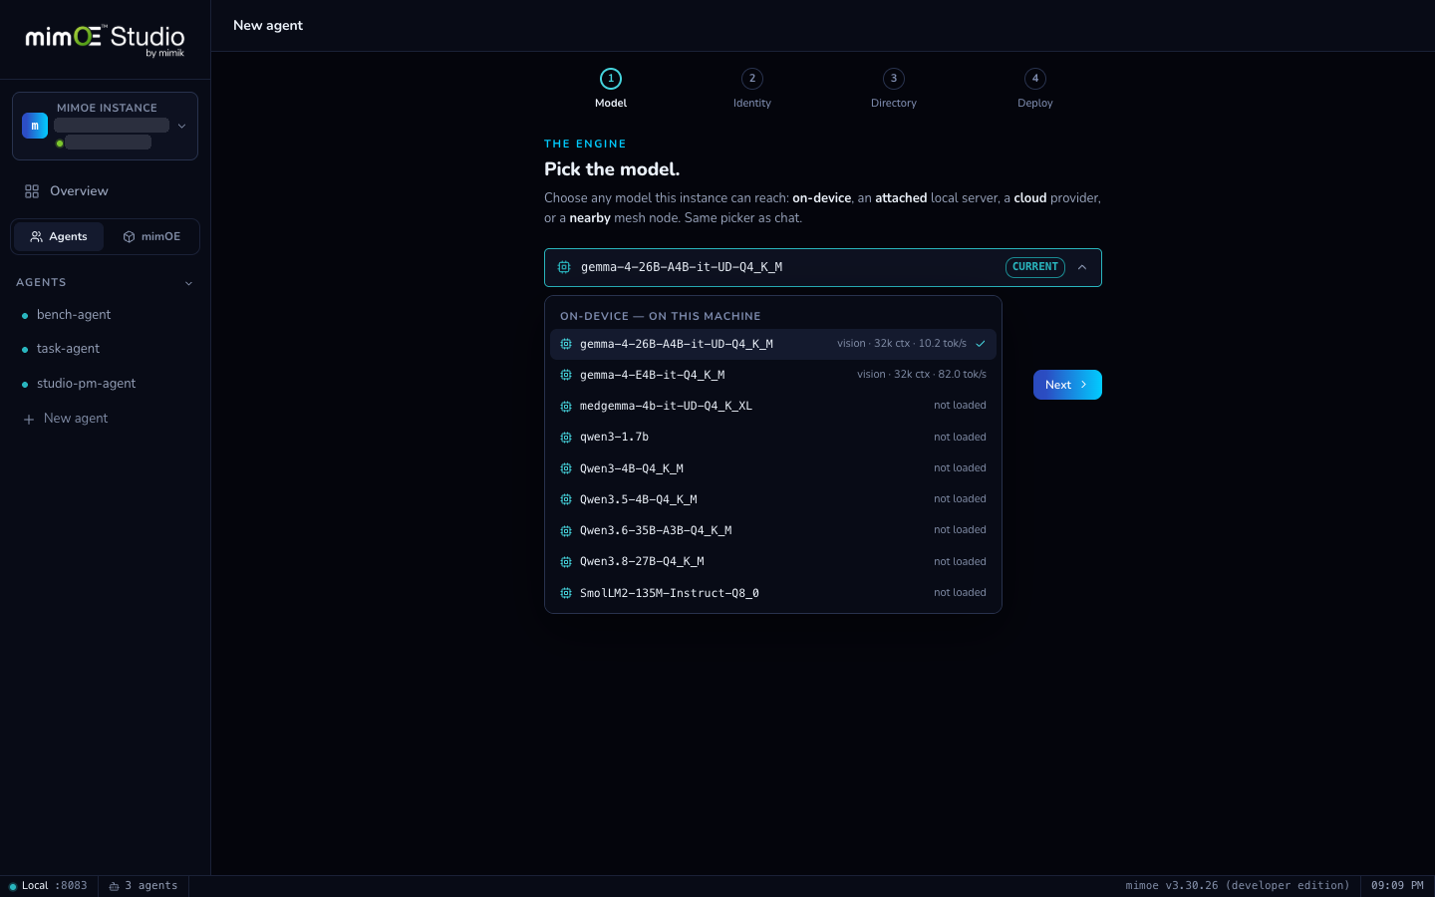1435x897 pixels.
Task: Go to step 3 Directory
Action: (894, 89)
